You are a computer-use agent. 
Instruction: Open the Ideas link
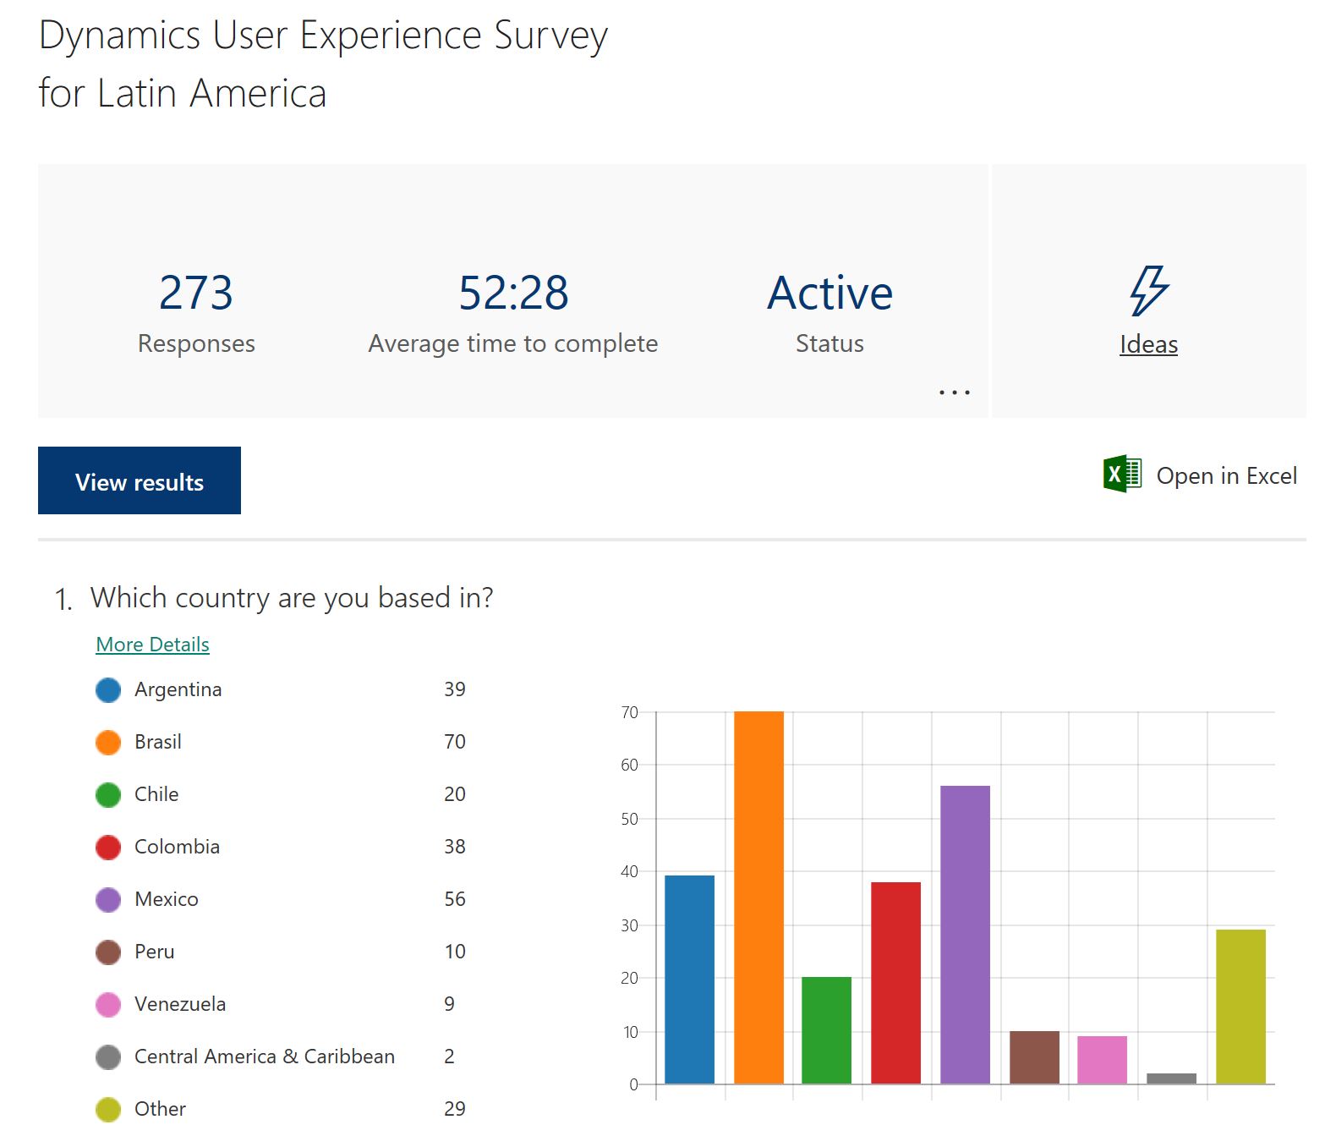point(1148,344)
